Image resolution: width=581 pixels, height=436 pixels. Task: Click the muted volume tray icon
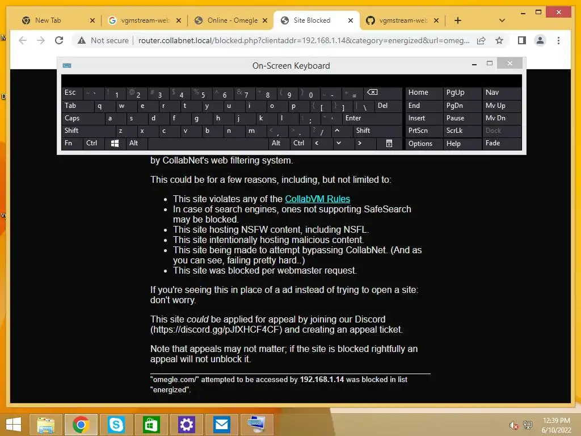pyautogui.click(x=513, y=425)
